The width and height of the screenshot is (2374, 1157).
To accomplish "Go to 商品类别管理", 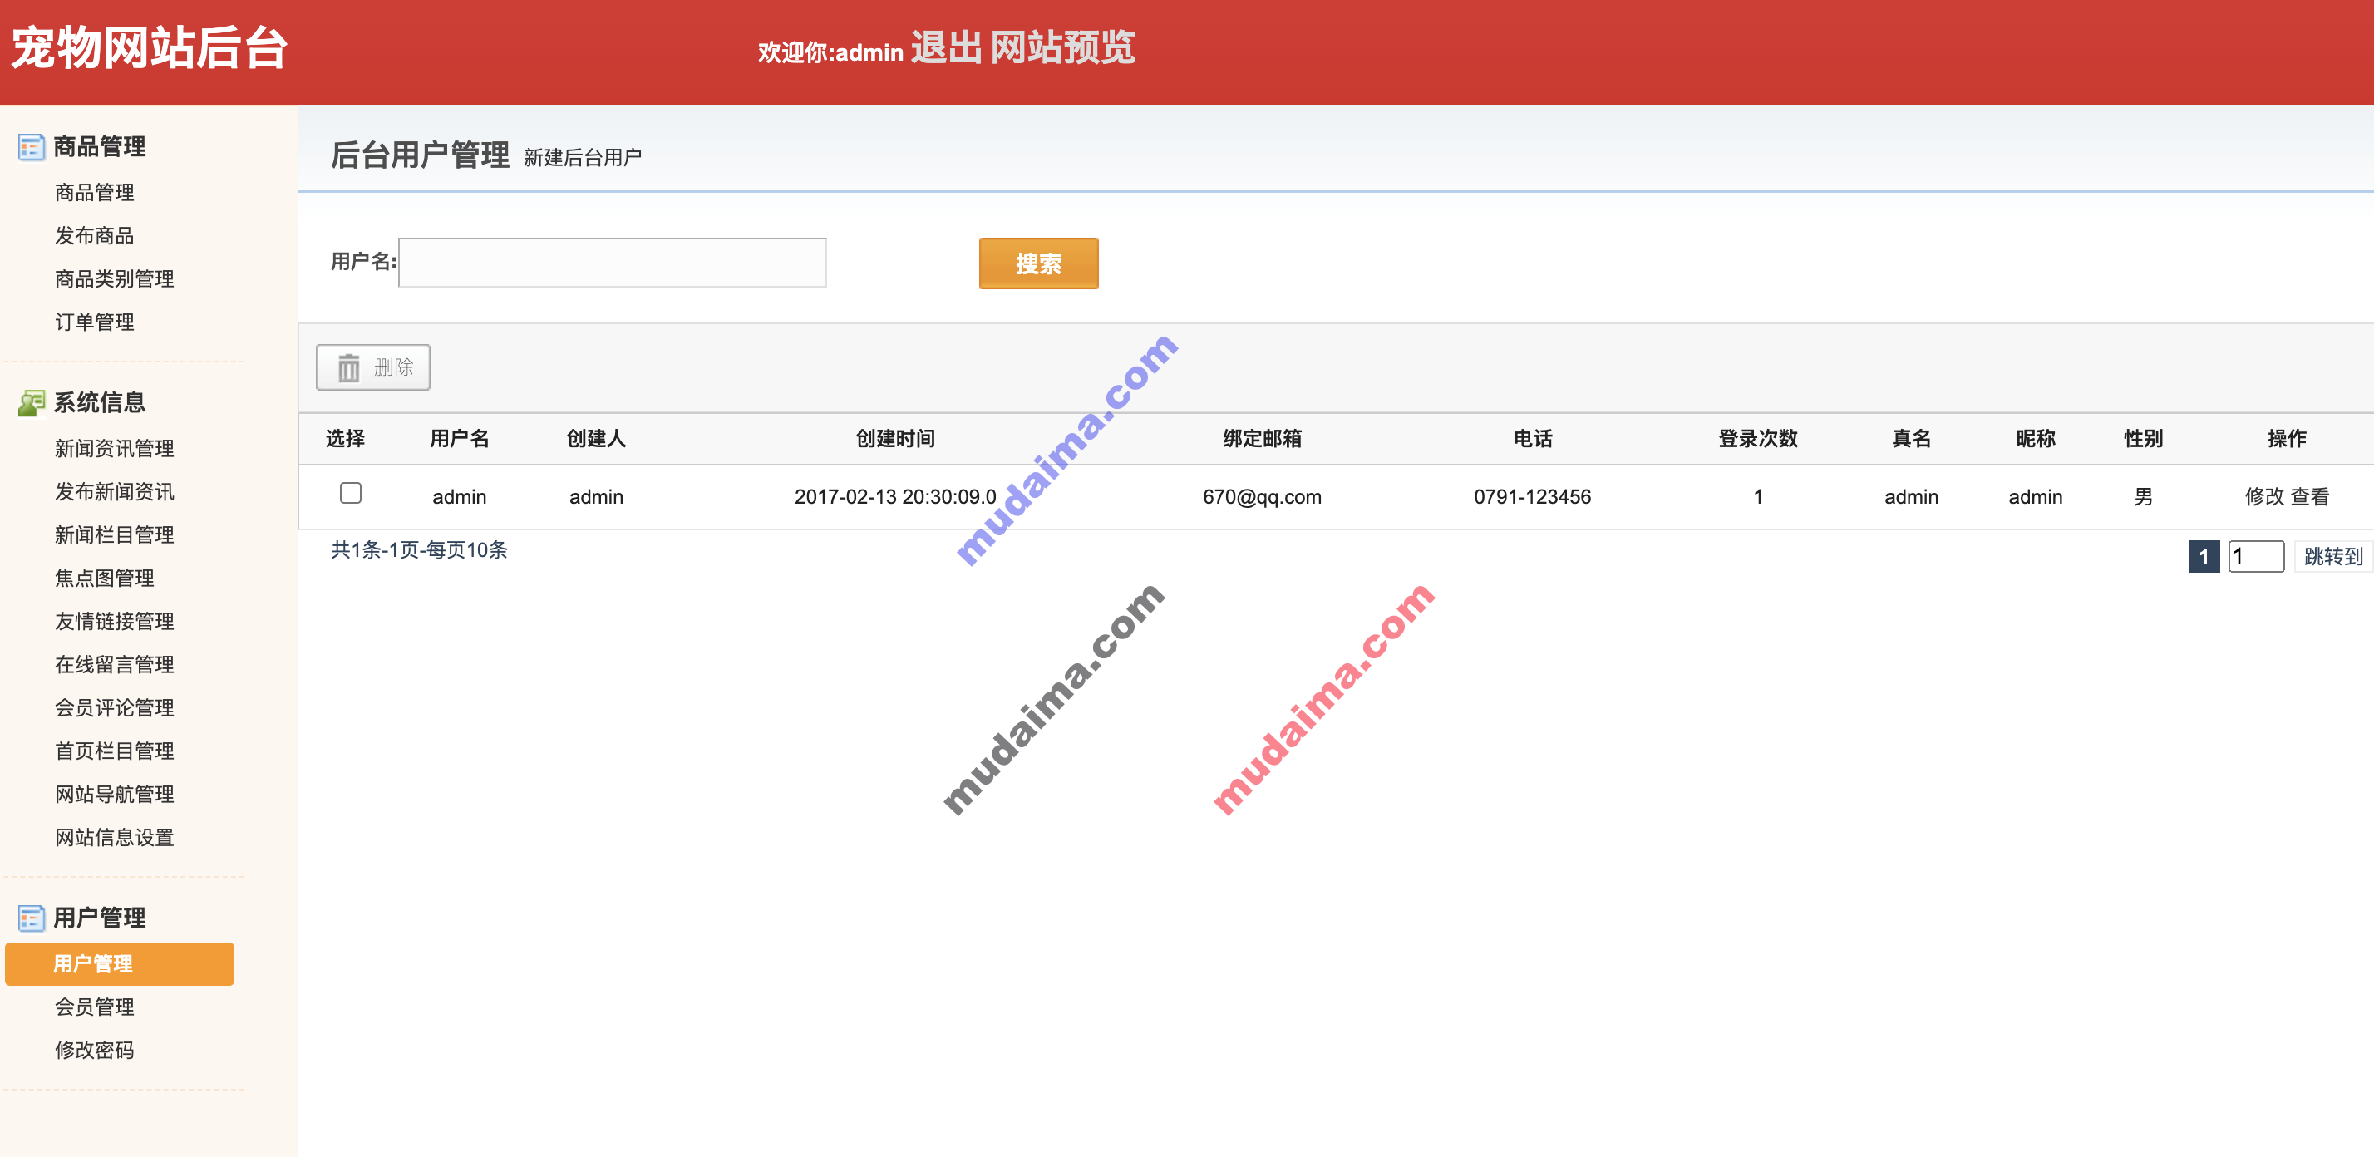I will [114, 279].
